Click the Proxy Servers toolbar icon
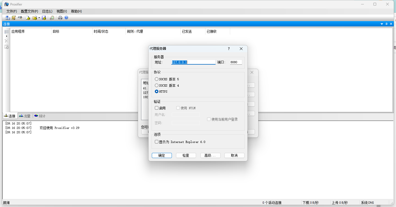396x207 pixels. point(7,18)
